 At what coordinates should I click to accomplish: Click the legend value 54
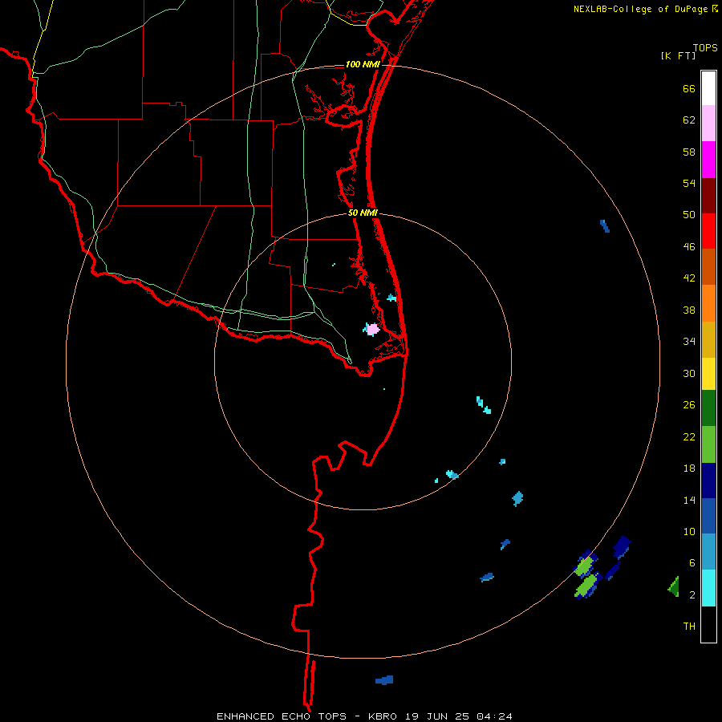click(689, 183)
